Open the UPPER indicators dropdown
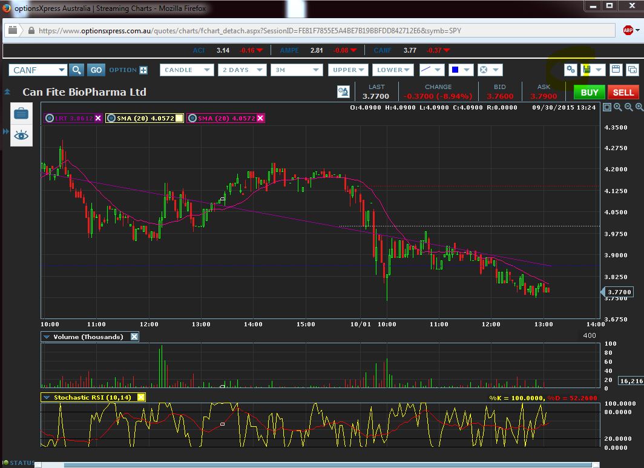Screen dimensions: 644x468 click(x=349, y=70)
